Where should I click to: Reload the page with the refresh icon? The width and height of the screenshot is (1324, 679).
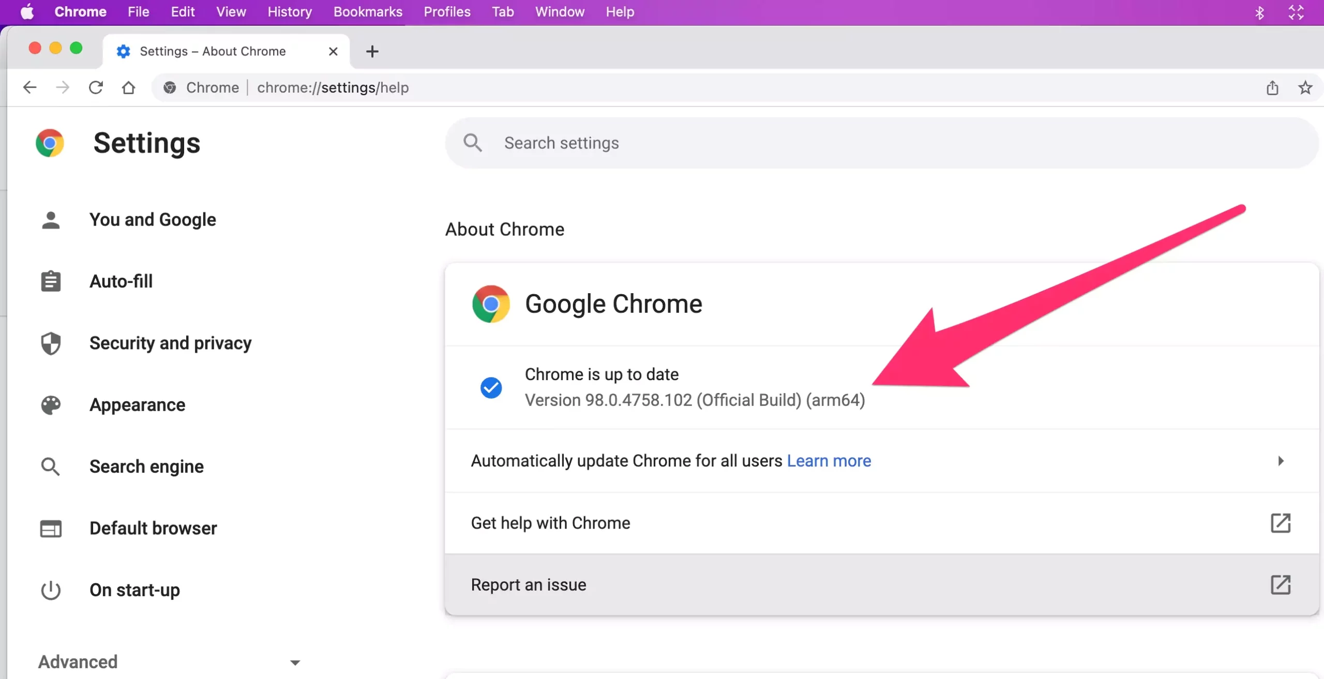click(x=96, y=87)
